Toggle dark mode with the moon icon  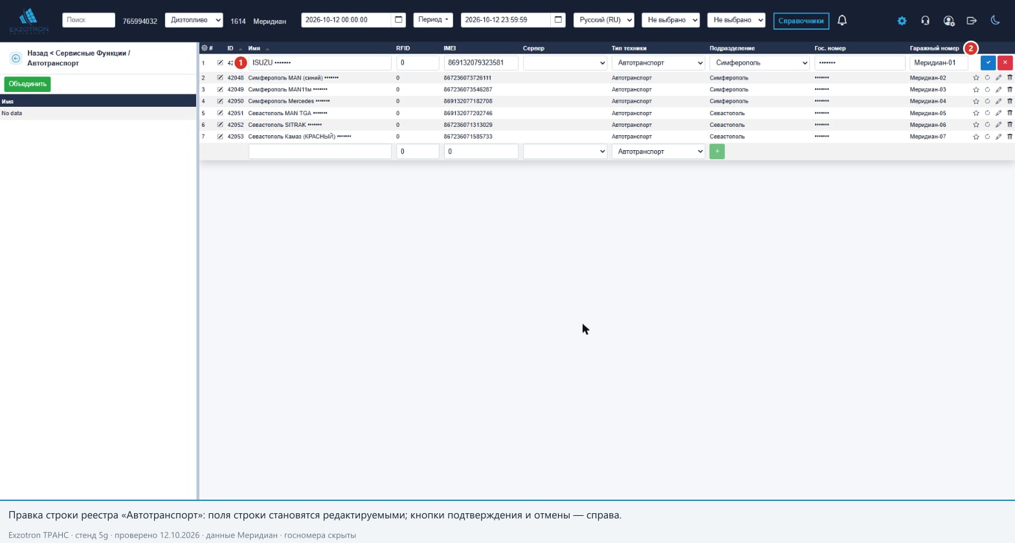click(995, 20)
